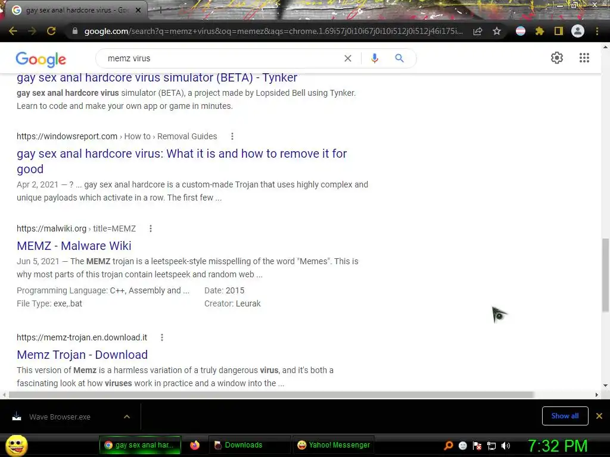The image size is (610, 457).
Task: Open Google quick settings gear
Action: point(557,58)
